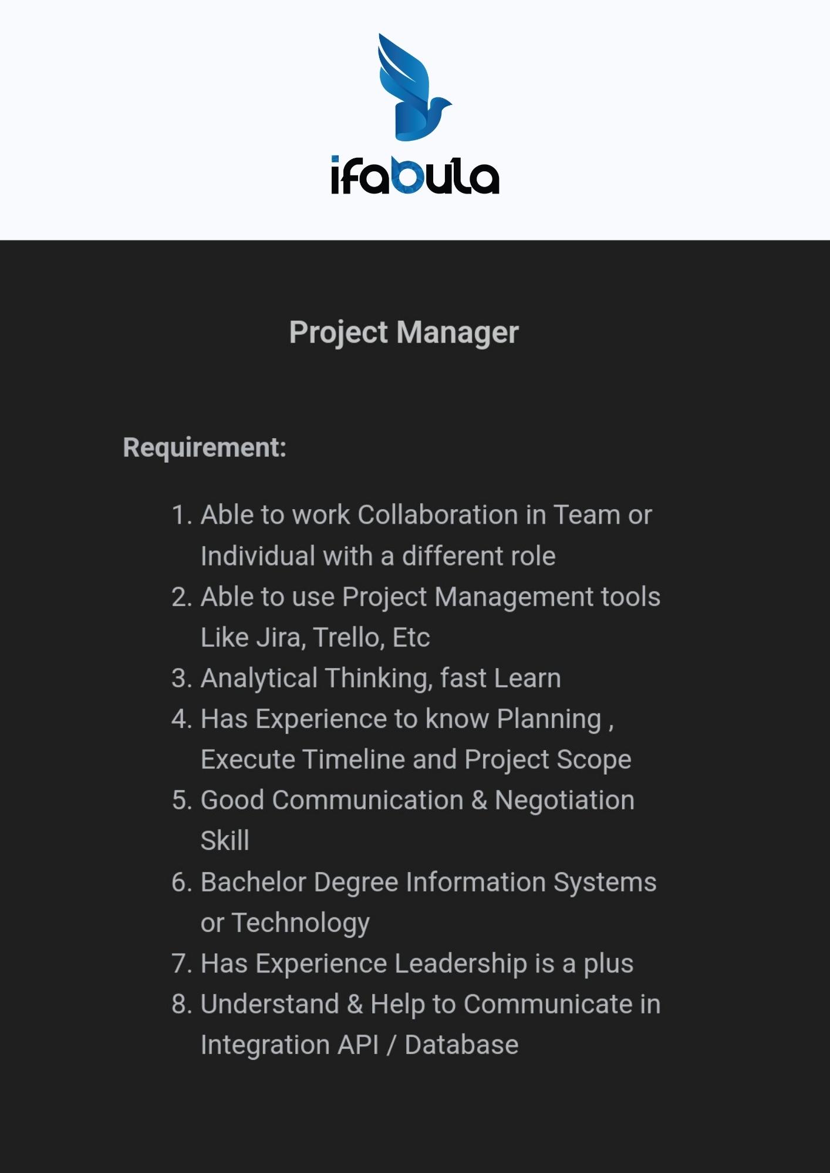Click the stylized blue "b" in ifabula
The height and width of the screenshot is (1173, 830).
pos(407,175)
